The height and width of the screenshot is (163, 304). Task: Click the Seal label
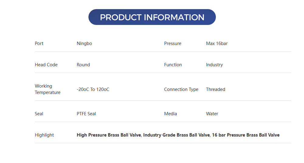point(39,114)
